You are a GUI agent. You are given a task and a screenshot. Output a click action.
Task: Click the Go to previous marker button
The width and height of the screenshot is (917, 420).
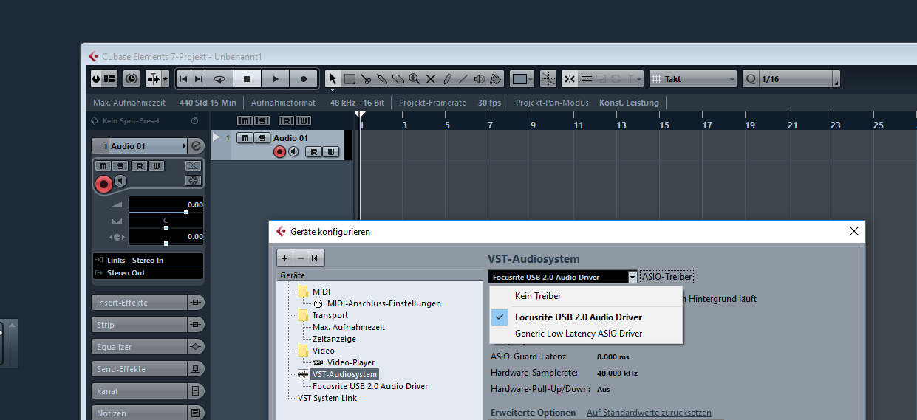183,78
